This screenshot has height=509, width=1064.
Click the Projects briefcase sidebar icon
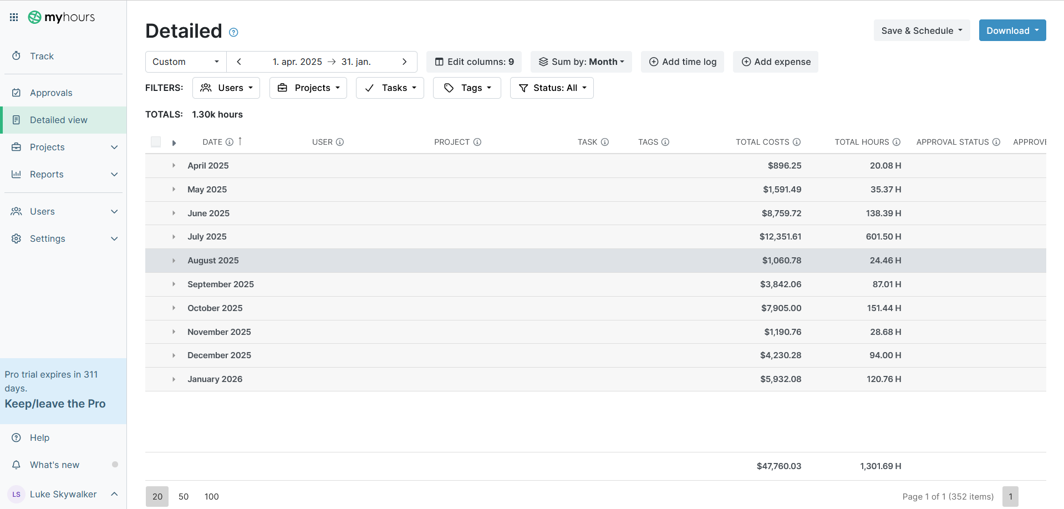[x=17, y=147]
